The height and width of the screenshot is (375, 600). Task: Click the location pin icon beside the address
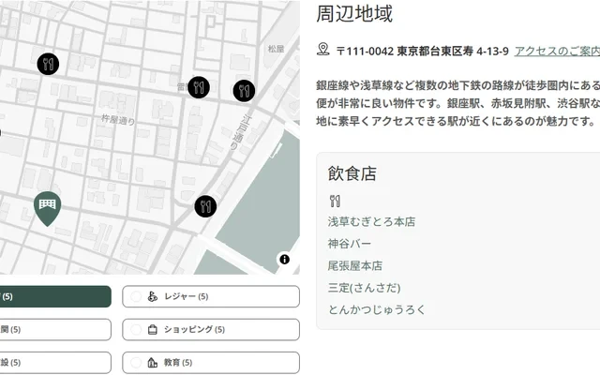pos(324,50)
